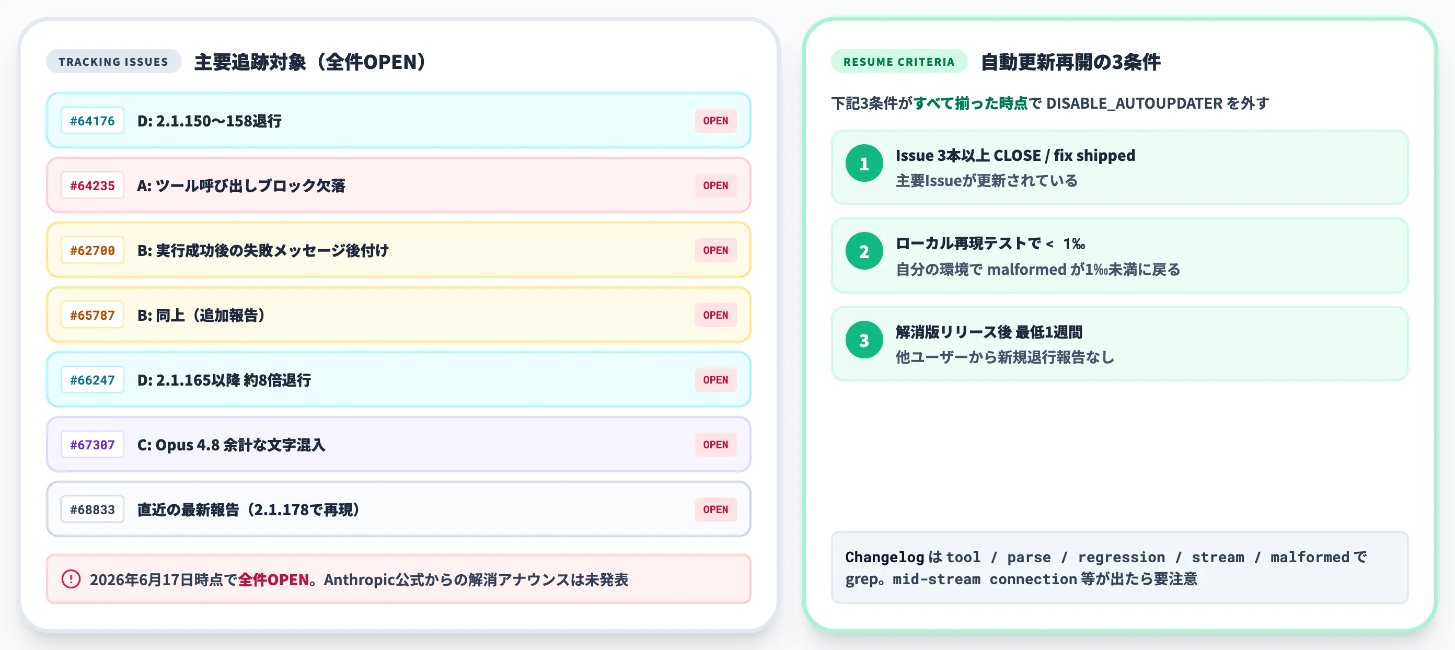Click the RESUME CRITERIA badge
Image resolution: width=1455 pixels, height=650 pixels.
(x=898, y=62)
